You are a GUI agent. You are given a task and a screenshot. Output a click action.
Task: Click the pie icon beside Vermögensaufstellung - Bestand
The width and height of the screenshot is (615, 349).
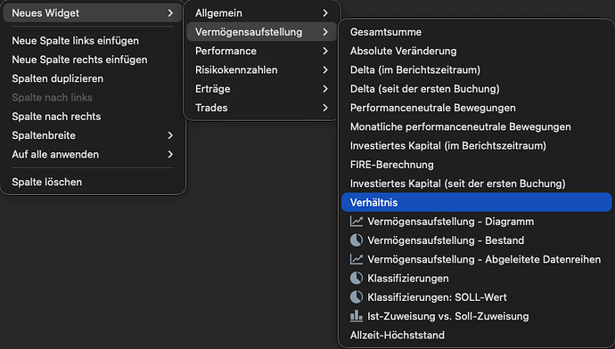357,240
